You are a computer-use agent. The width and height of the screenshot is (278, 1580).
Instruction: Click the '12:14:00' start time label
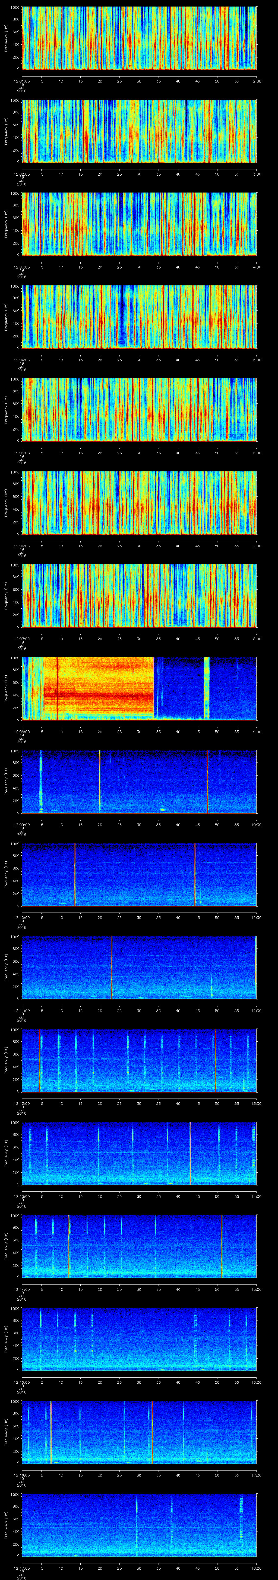pyautogui.click(x=22, y=1289)
